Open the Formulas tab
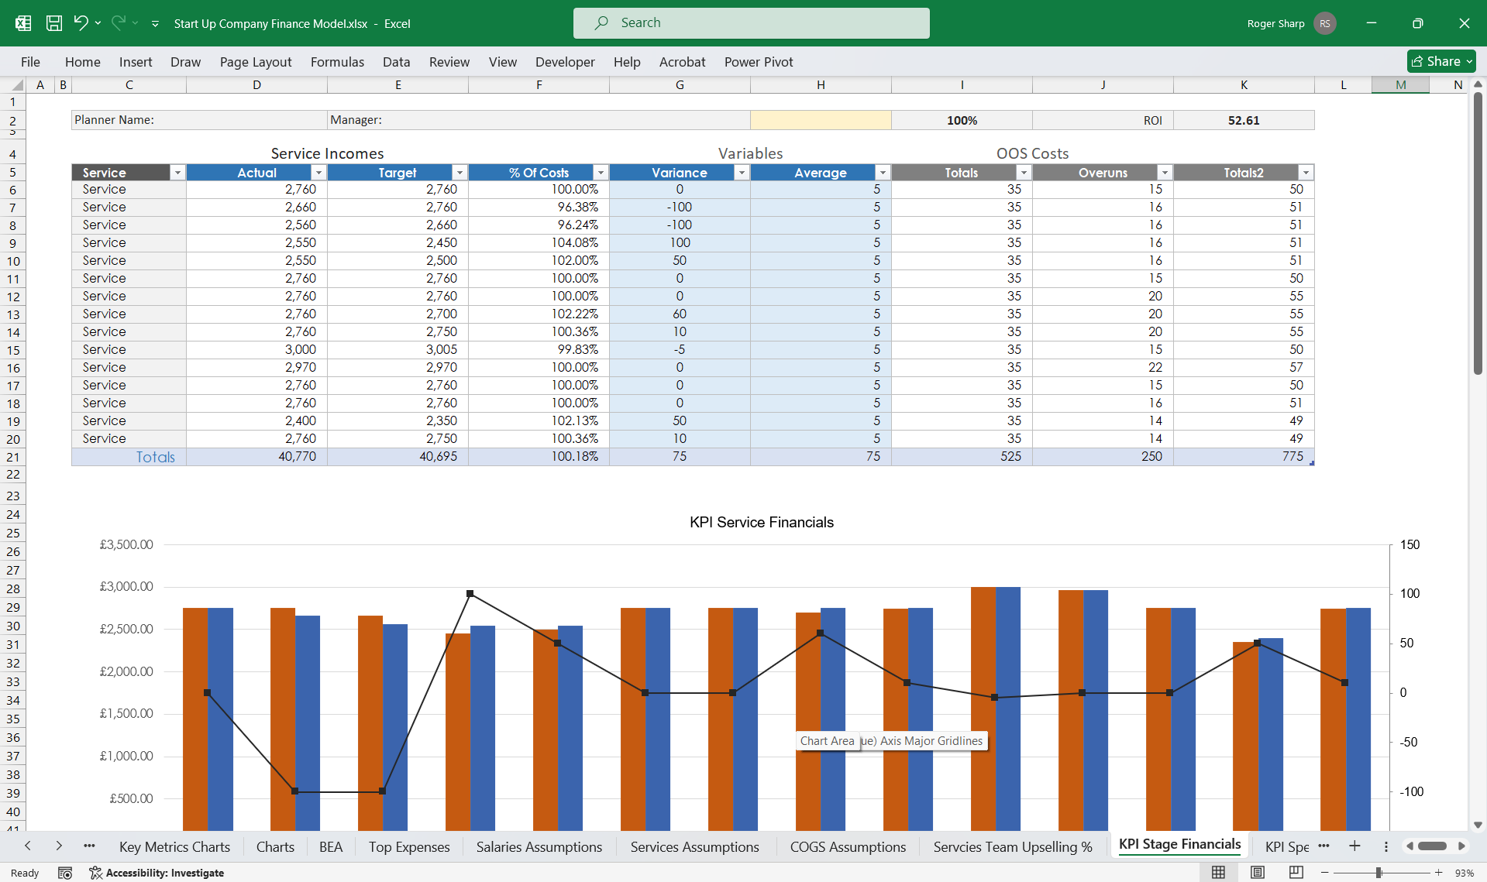 coord(337,62)
